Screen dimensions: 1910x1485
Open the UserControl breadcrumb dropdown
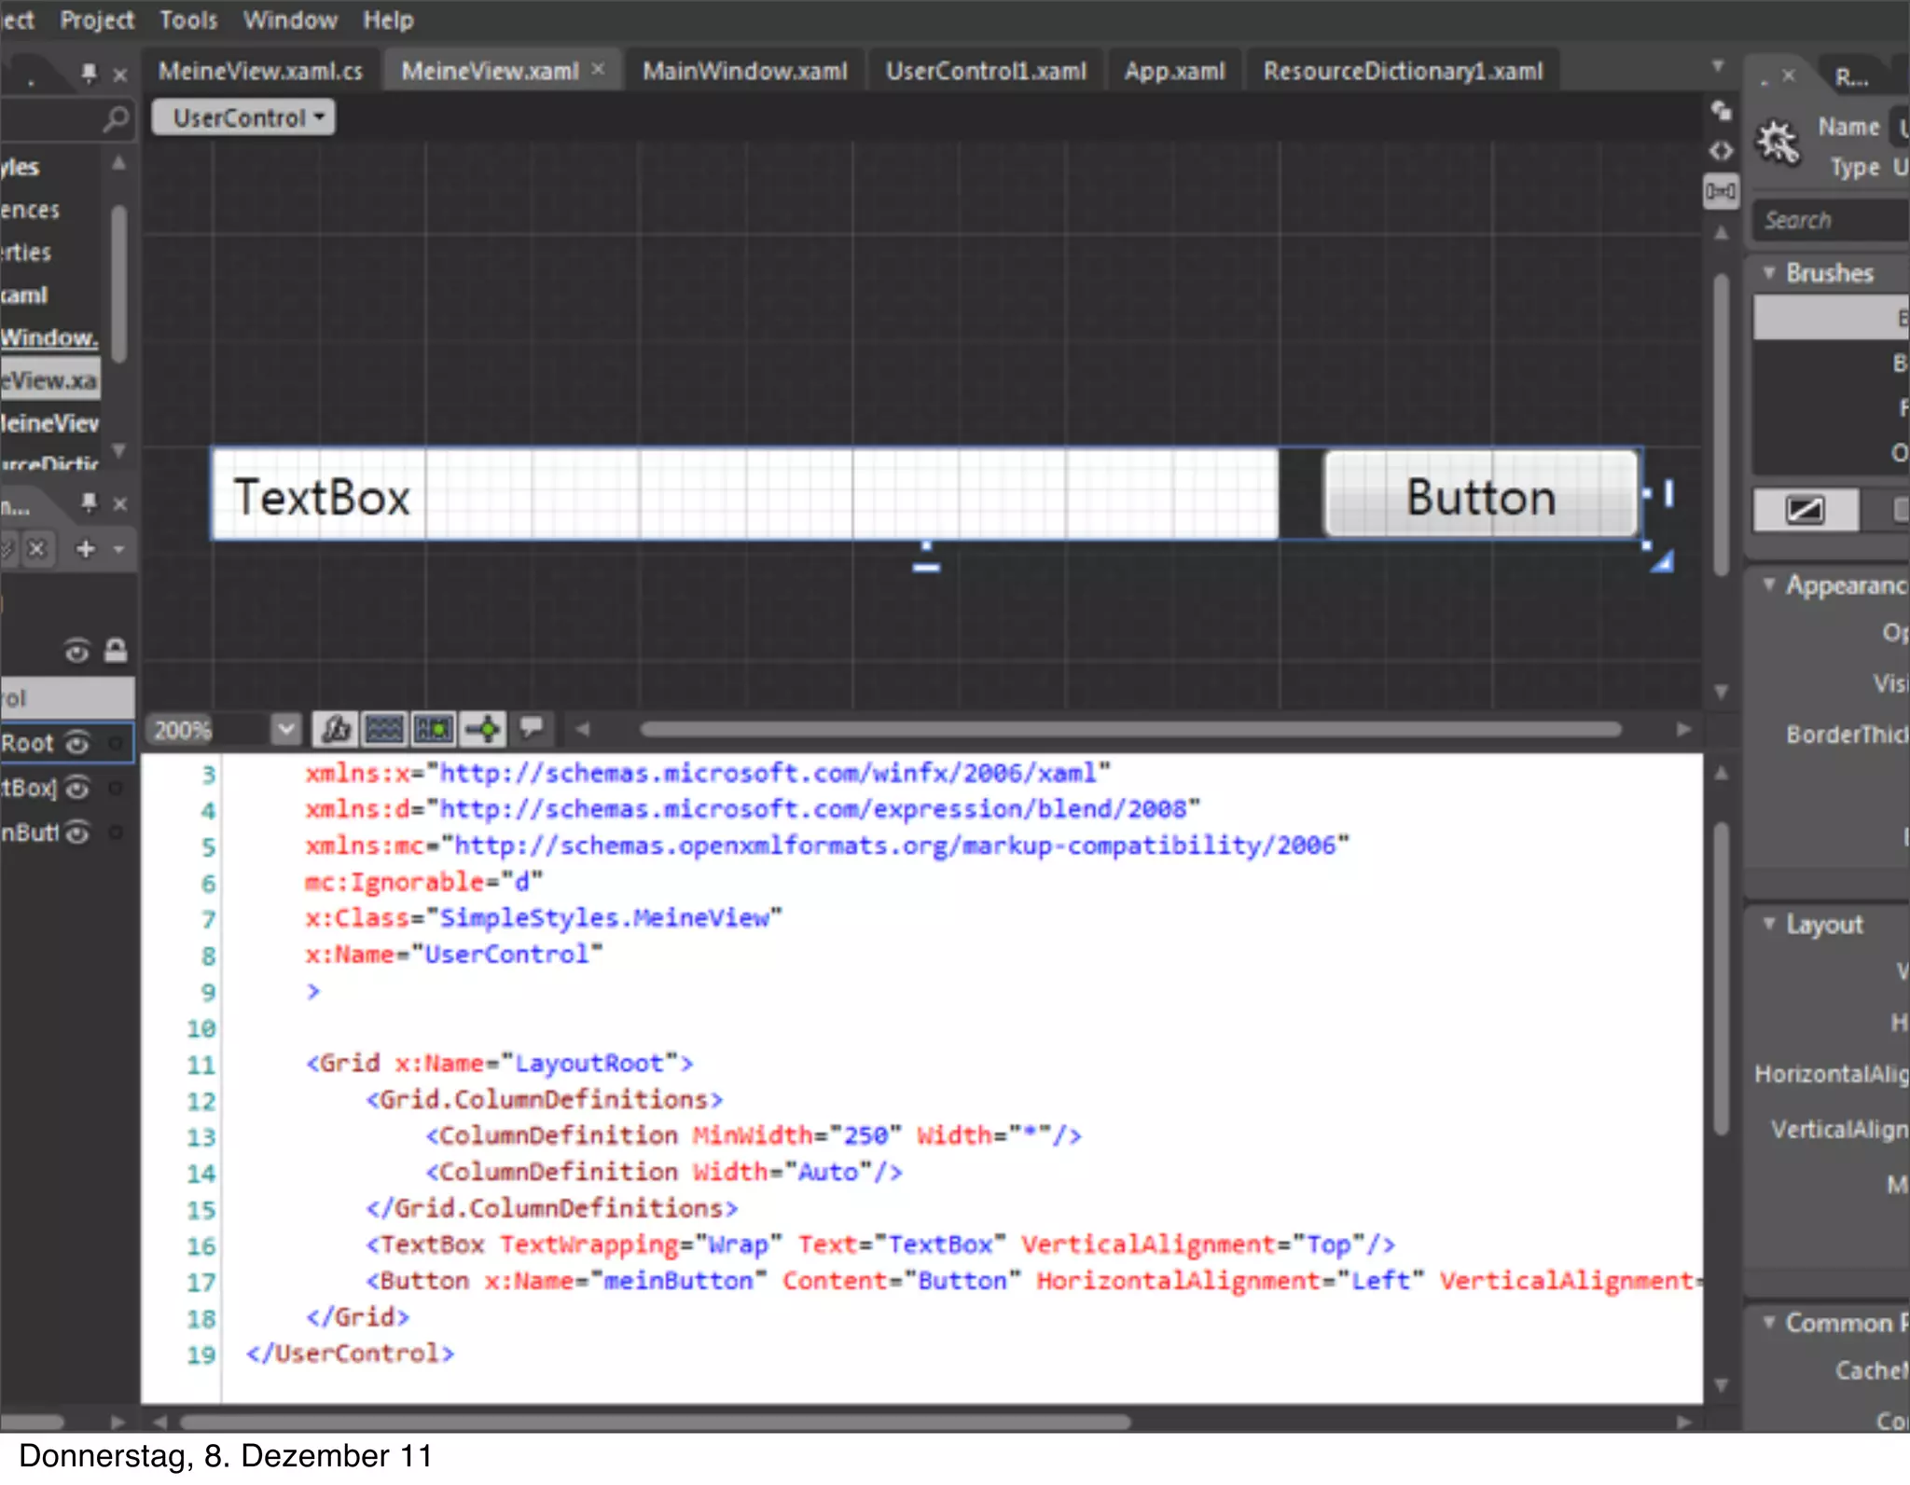click(243, 117)
